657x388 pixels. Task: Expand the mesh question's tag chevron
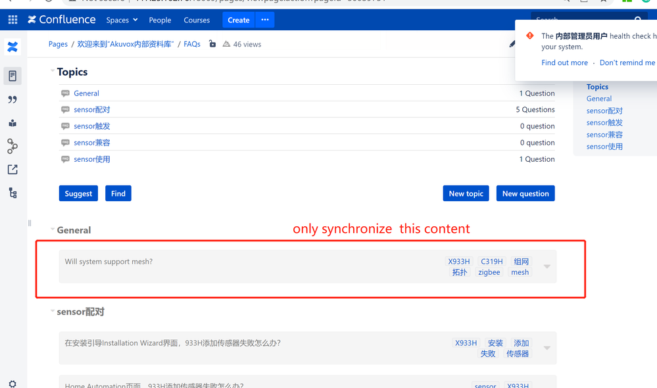[x=547, y=266]
